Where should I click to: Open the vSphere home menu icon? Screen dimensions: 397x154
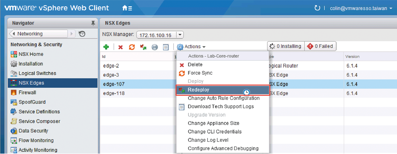pyautogui.click(x=127, y=8)
